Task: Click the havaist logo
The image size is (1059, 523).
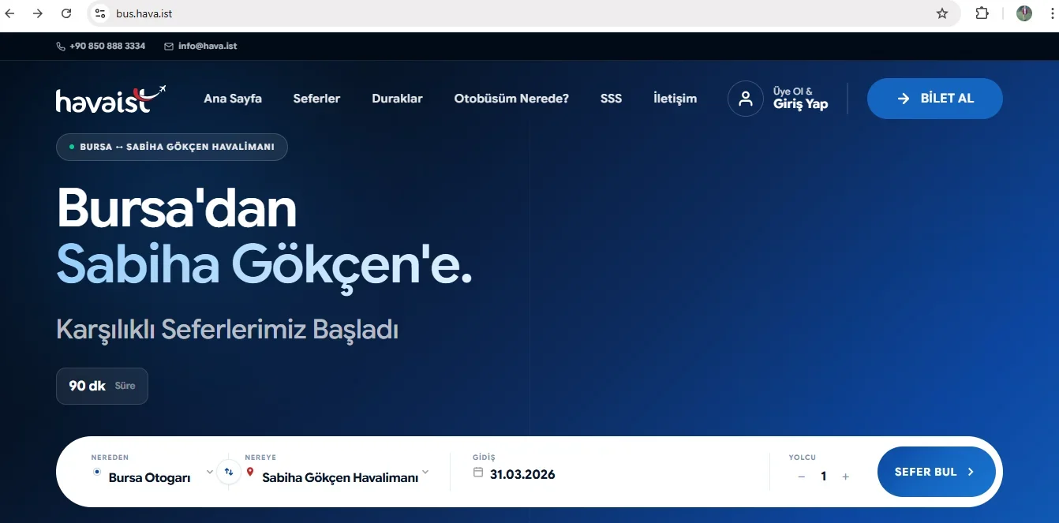Action: coord(110,98)
